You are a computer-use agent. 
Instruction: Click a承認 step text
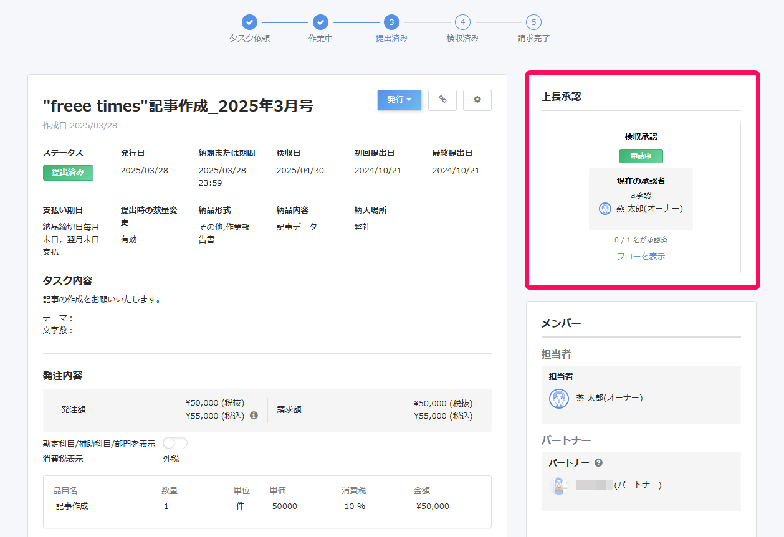click(641, 195)
